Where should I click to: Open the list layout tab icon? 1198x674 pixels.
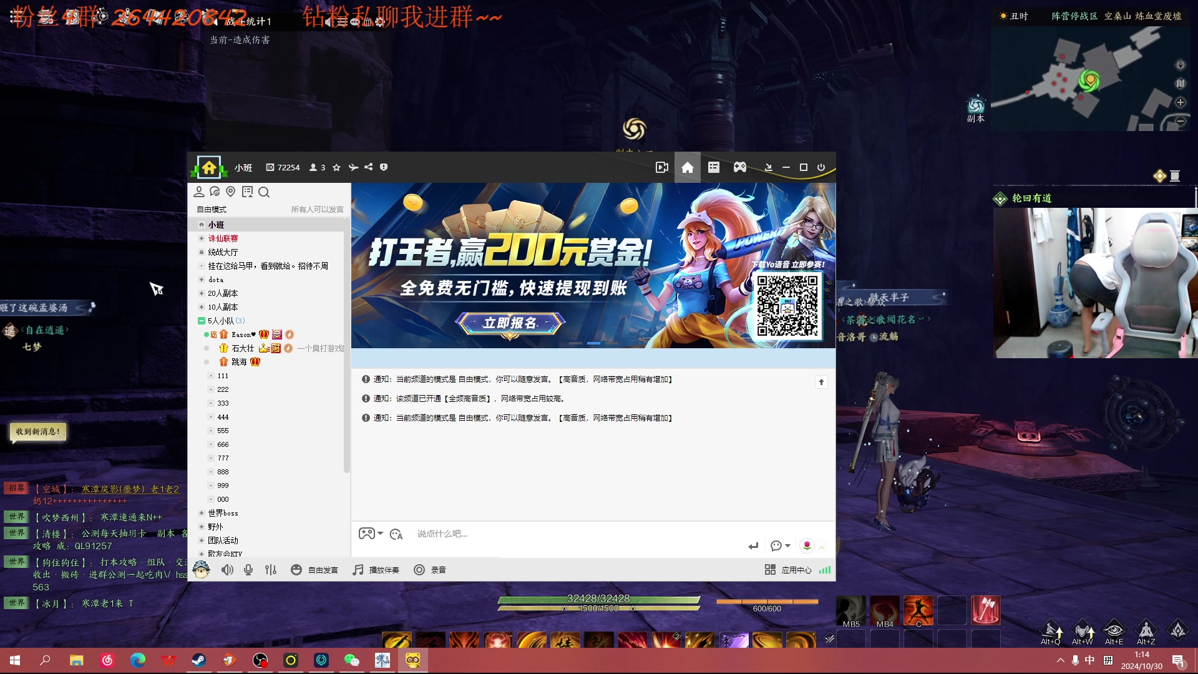714,167
